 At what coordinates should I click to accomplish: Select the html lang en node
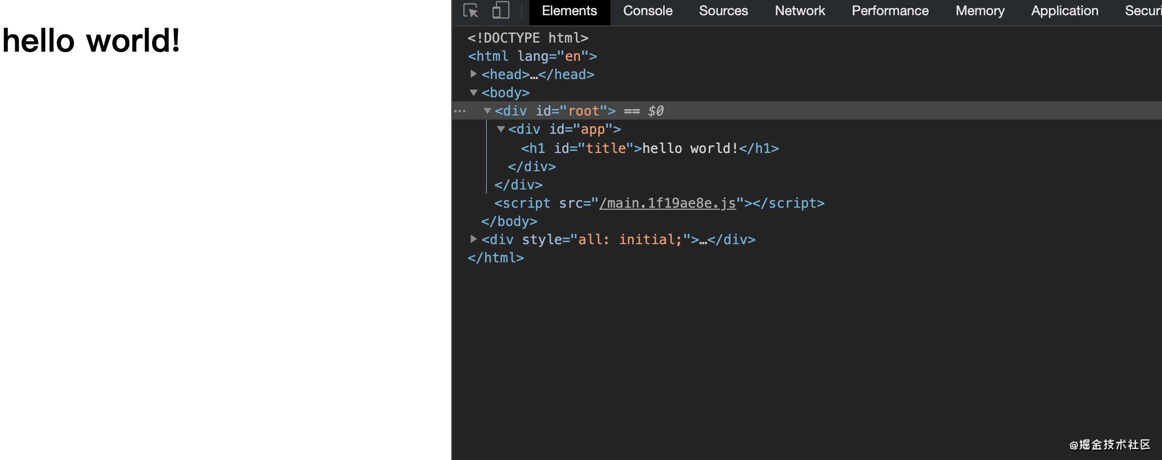(532, 56)
